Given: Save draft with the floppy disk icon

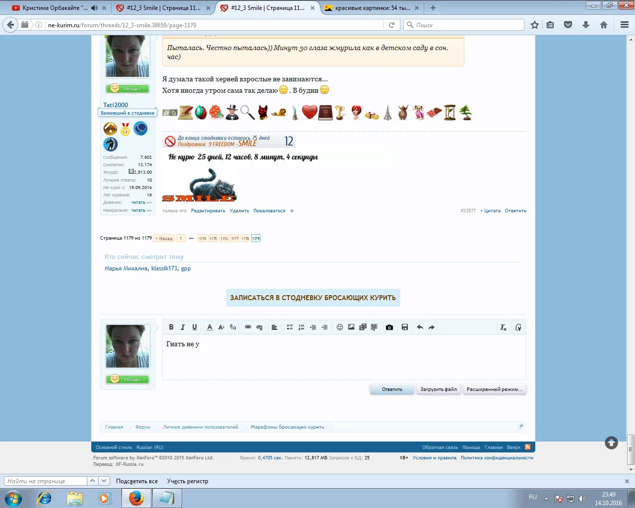Looking at the screenshot, I should [x=405, y=327].
